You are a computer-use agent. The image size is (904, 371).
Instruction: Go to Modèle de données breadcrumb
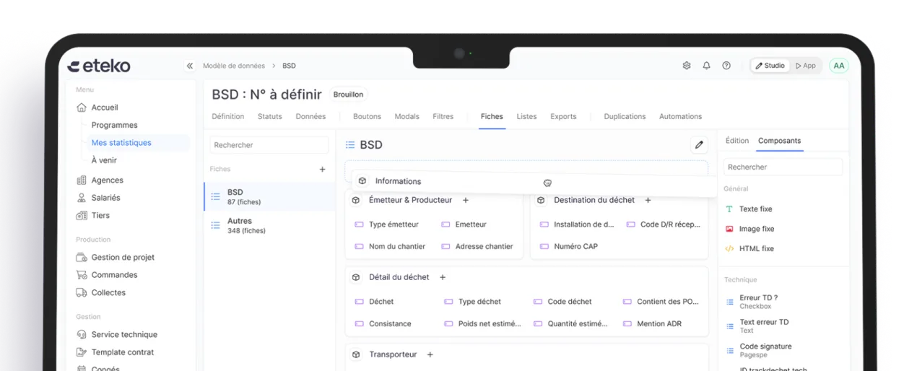coord(234,66)
